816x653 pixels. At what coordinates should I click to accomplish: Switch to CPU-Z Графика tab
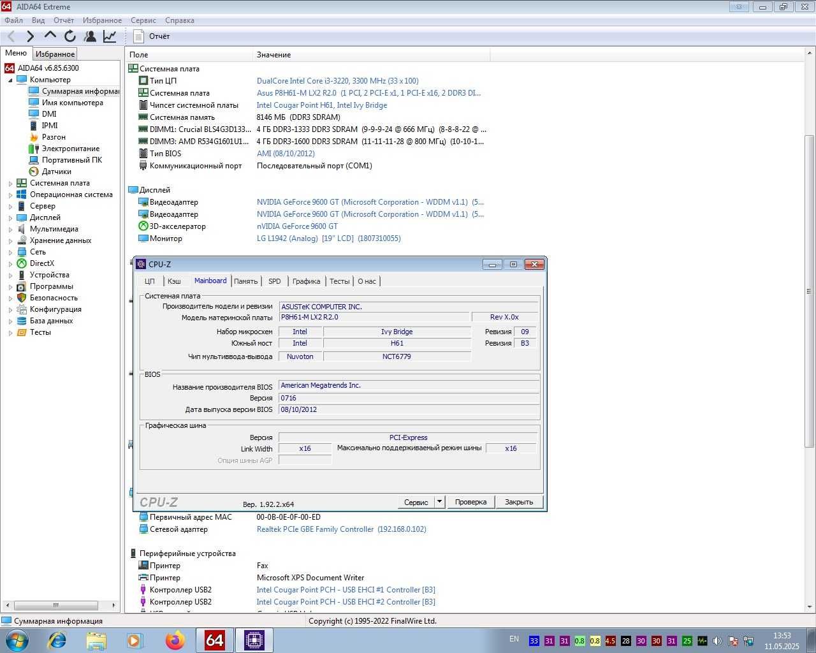(x=306, y=281)
